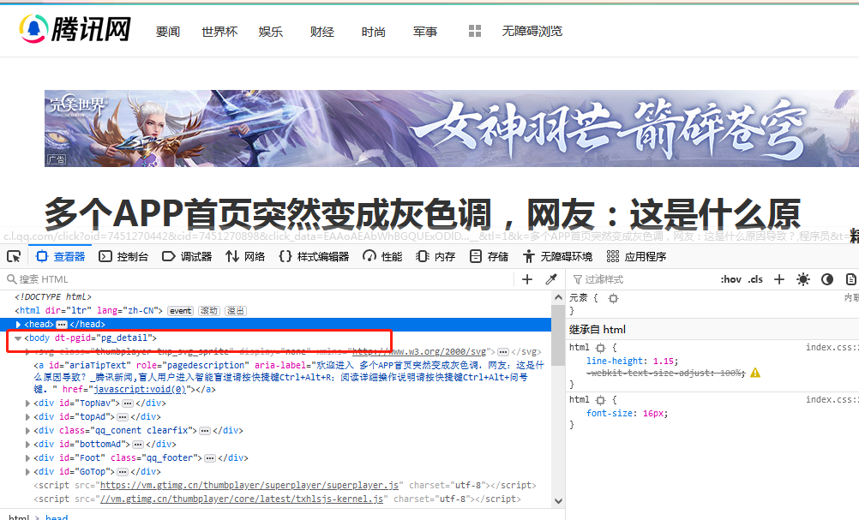The width and height of the screenshot is (859, 520).
Task: Click the event badge on html
Action: click(x=180, y=310)
